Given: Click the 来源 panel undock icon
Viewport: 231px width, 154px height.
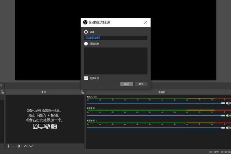Looking at the screenshot, I should (83, 92).
